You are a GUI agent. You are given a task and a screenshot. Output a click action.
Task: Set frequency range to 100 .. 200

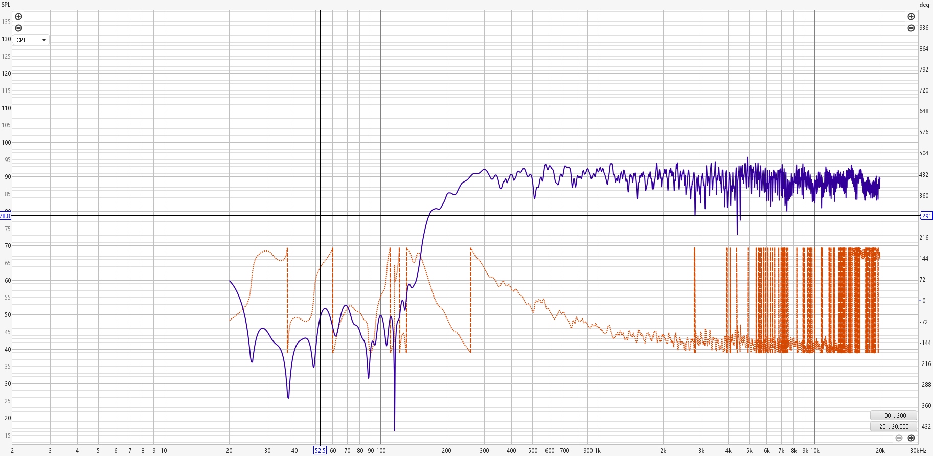tap(894, 416)
